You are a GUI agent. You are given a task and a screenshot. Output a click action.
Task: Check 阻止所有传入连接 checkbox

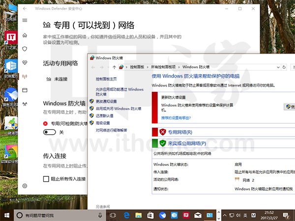pyautogui.click(x=46, y=179)
